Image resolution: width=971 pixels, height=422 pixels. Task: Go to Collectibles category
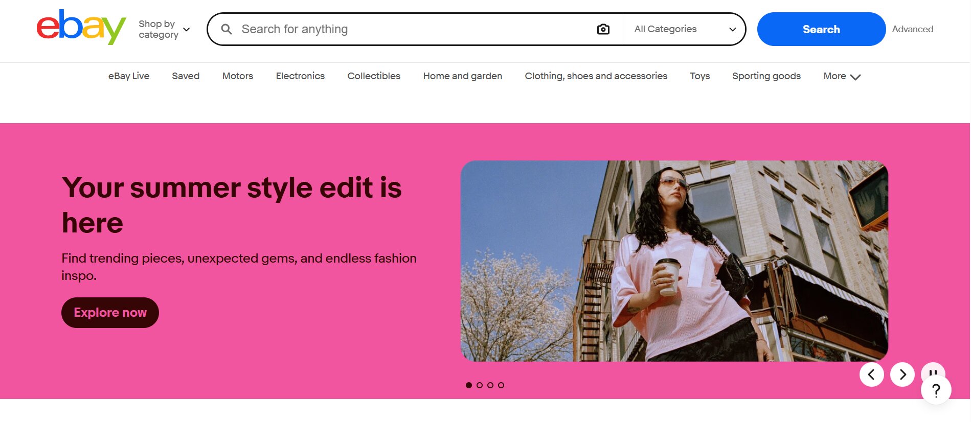(374, 76)
